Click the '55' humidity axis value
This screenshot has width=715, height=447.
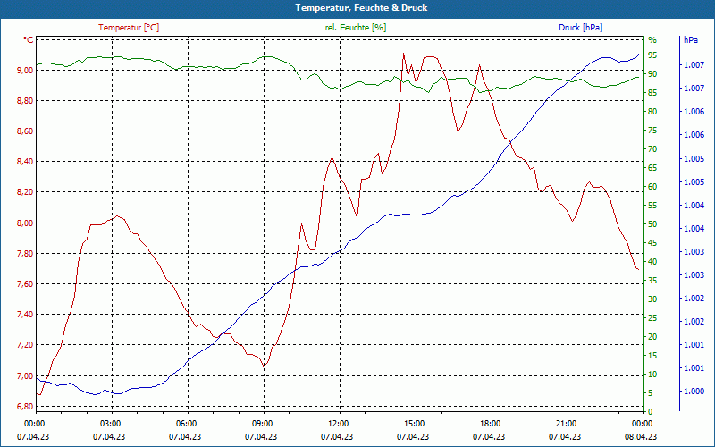point(652,206)
